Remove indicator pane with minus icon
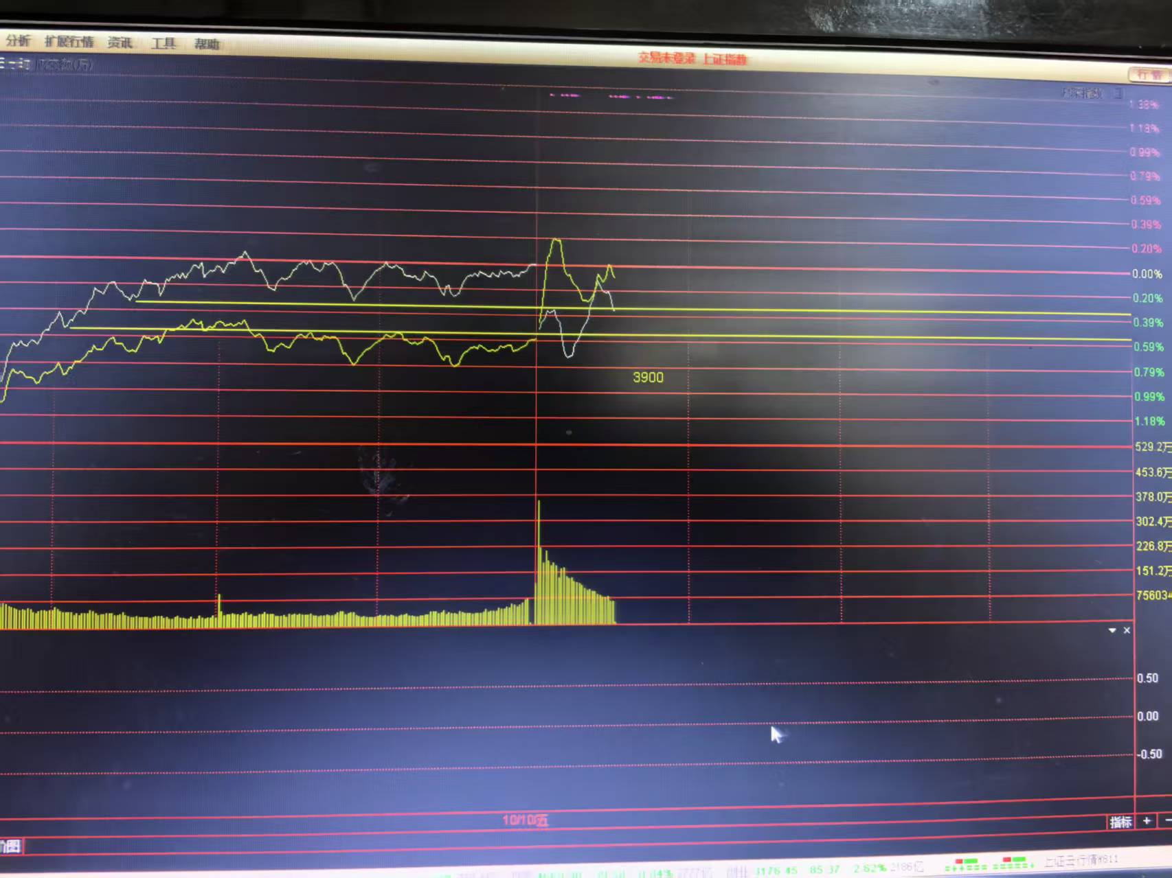Image resolution: width=1172 pixels, height=878 pixels. (1167, 820)
